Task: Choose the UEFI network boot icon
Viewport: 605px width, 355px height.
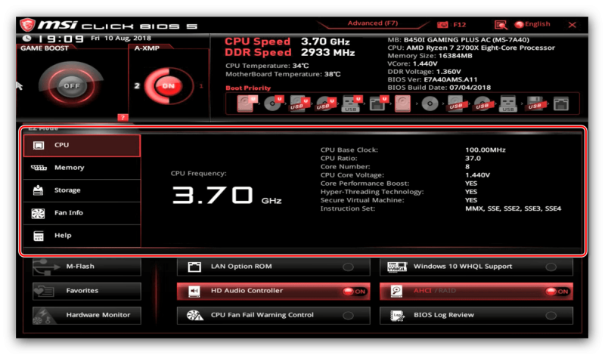Action: [x=378, y=103]
